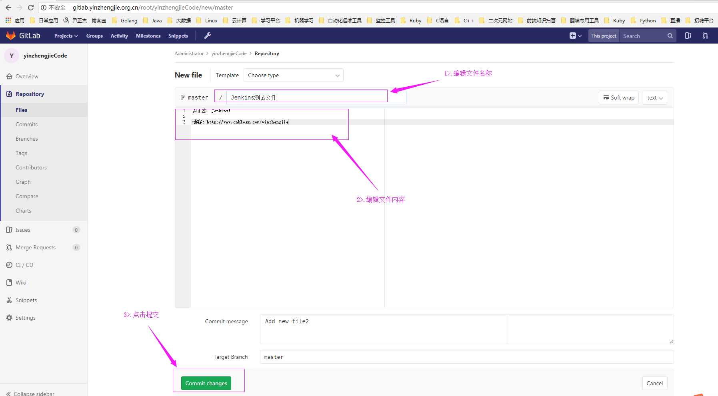Click the browser forward arrow
The width and height of the screenshot is (718, 396).
pos(20,8)
